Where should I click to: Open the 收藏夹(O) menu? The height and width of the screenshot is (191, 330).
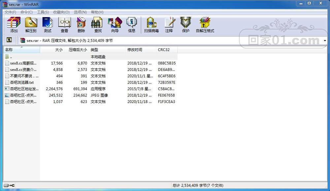(x=61, y=12)
